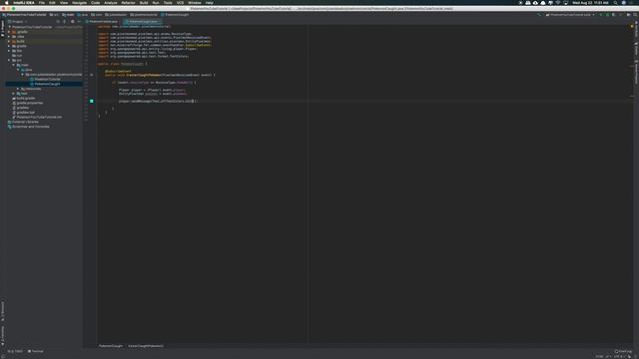Expand the test folder
The width and height of the screenshot is (639, 359).
click(x=13, y=94)
